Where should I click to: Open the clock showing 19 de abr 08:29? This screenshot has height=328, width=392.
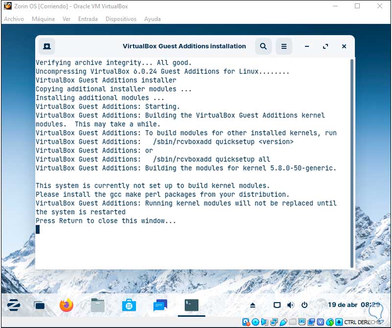354,305
